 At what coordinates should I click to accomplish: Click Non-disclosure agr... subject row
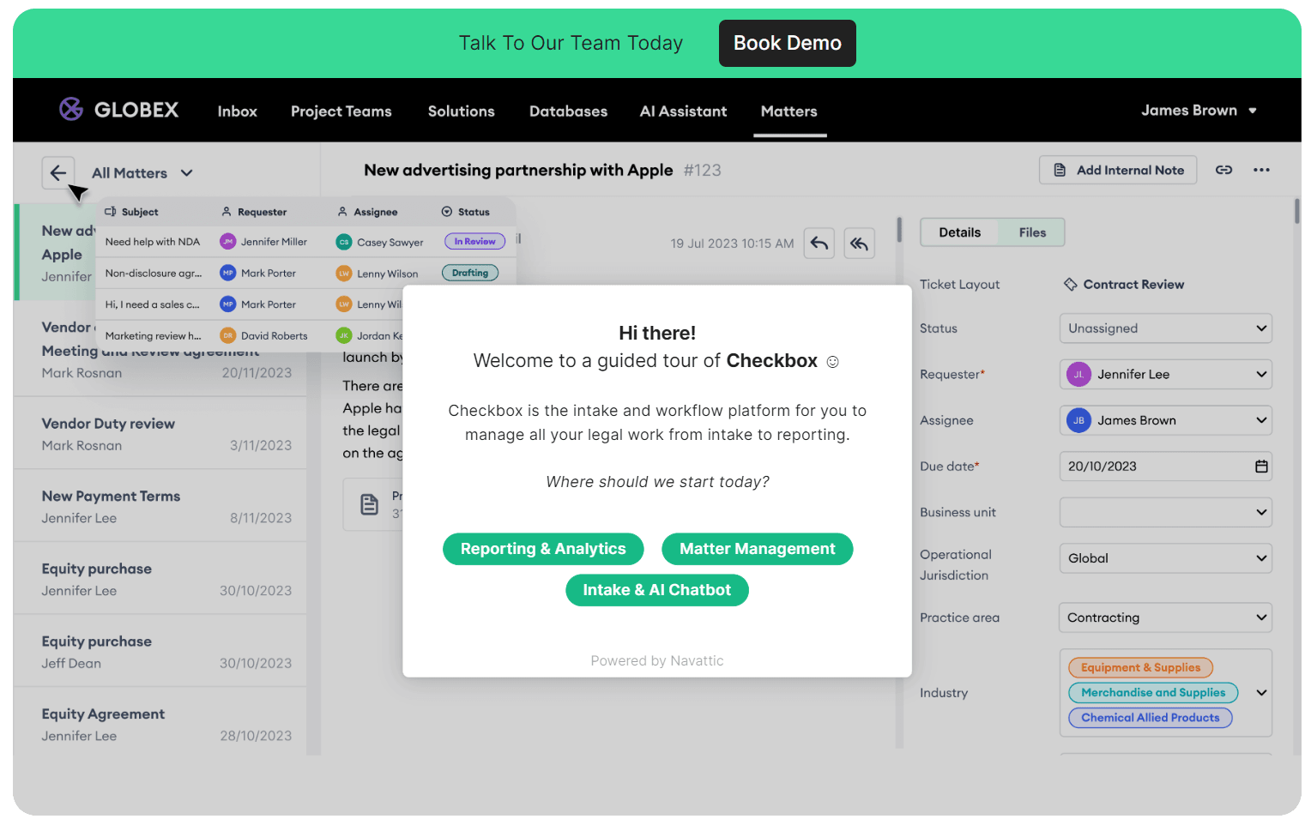coord(154,273)
